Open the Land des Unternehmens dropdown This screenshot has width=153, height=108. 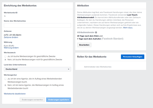click(37, 69)
